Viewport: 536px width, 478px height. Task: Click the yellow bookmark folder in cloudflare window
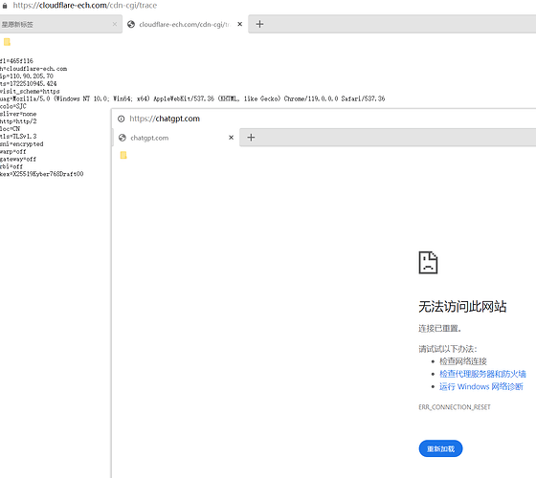pos(7,42)
